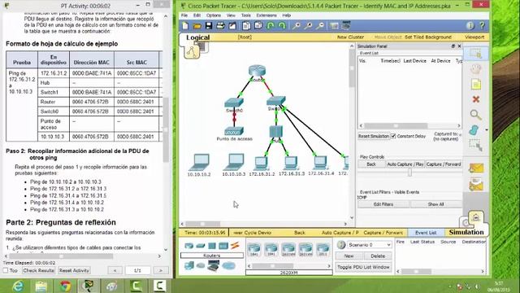Screen dimensions: 520x293
Task: Click the Show All filters button
Action: click(x=435, y=204)
